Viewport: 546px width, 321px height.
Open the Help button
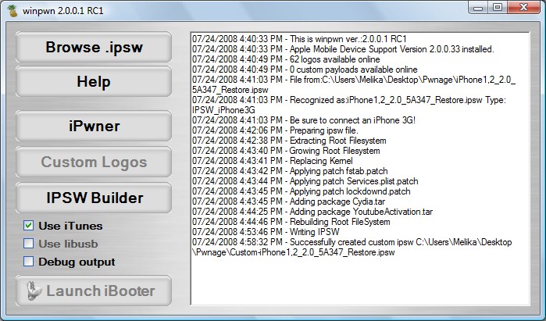[x=94, y=82]
